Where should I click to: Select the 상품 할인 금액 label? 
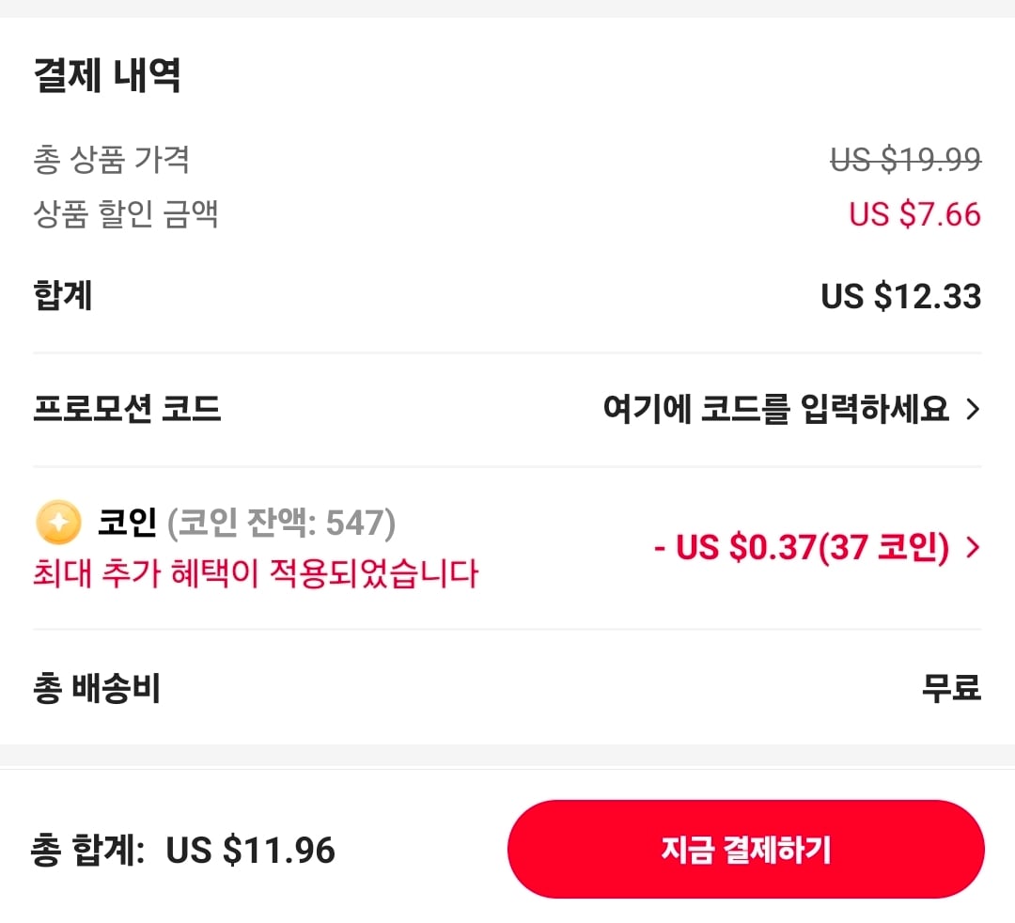coord(126,214)
